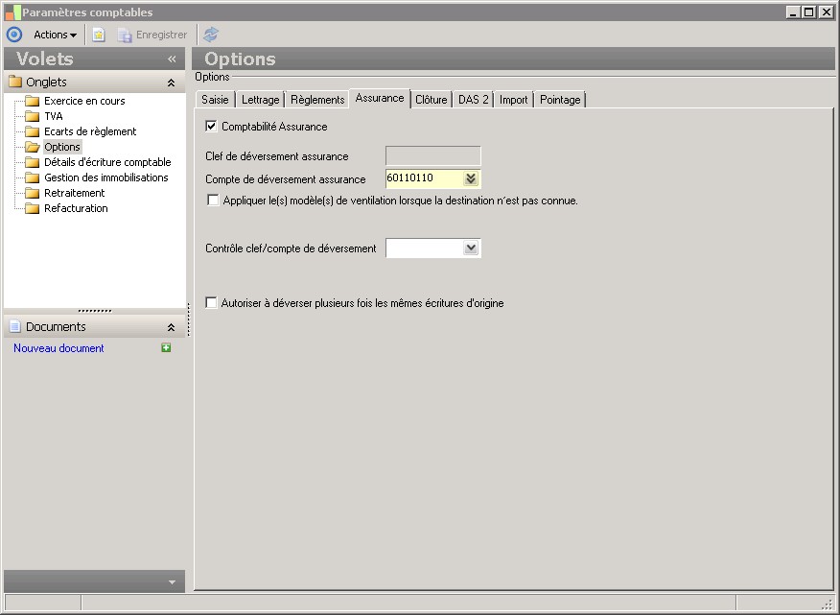Collapse the Onglets section

click(x=171, y=83)
